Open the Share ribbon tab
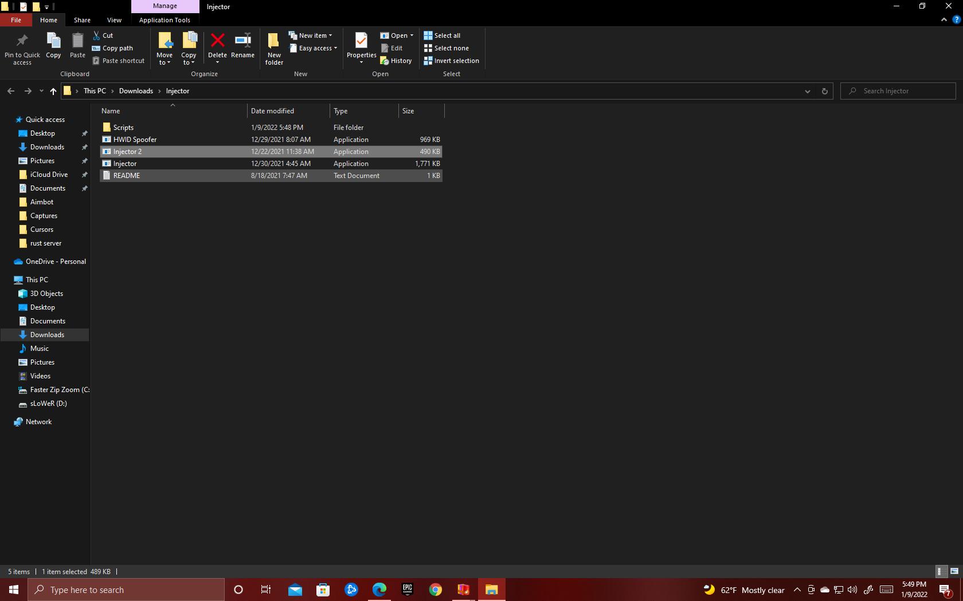Viewport: 963px width, 601px height. click(x=82, y=20)
